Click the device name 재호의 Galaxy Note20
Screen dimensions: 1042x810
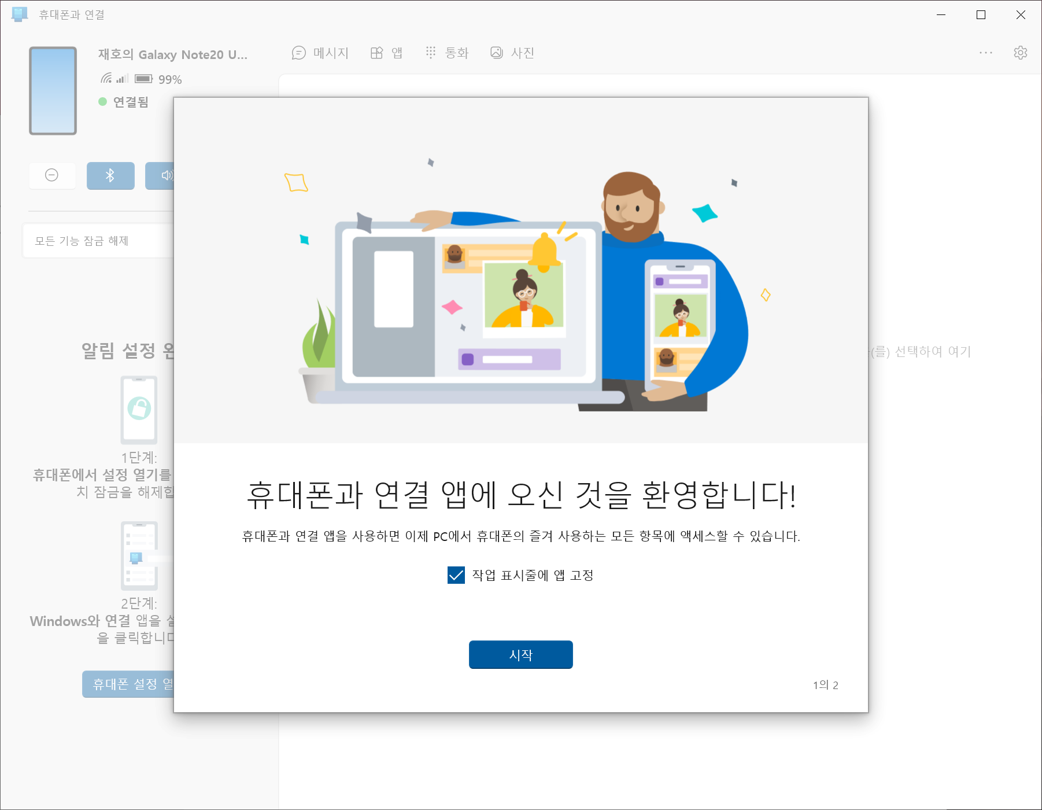pyautogui.click(x=173, y=54)
